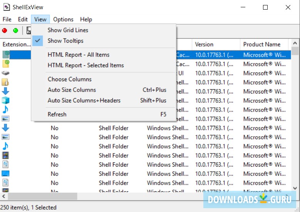Click the Save floppy disk toolbar icon
The height and width of the screenshot is (212, 300).
(28, 30)
